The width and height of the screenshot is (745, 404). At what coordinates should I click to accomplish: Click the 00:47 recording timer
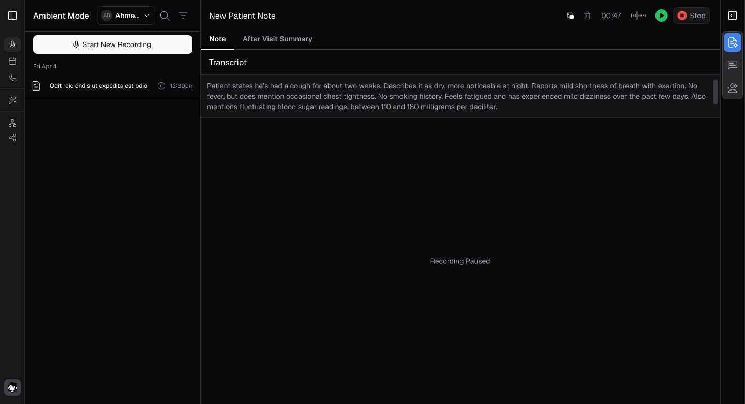pos(611,16)
